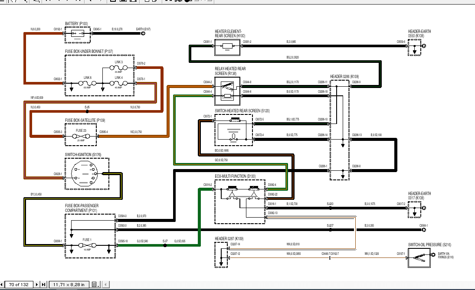
Task: Click the horizontal scrollbar left arrow
Action: click(106, 284)
